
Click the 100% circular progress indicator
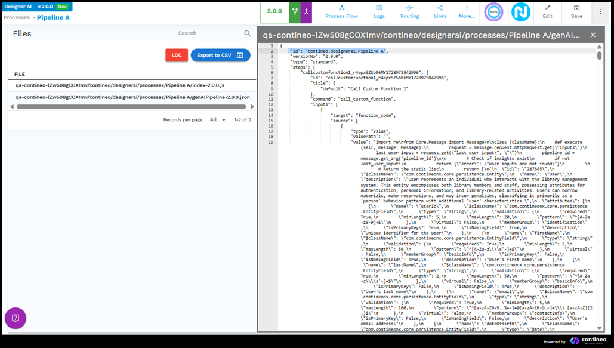[493, 12]
